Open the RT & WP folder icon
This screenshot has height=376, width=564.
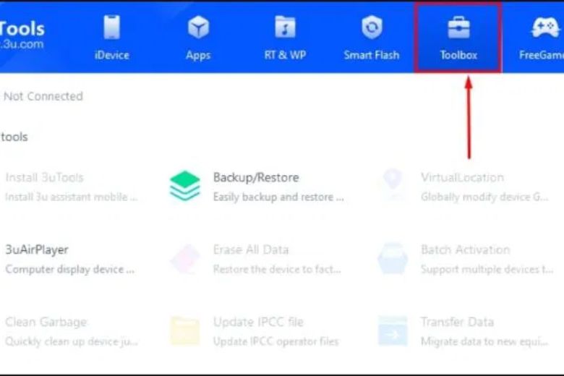(285, 28)
